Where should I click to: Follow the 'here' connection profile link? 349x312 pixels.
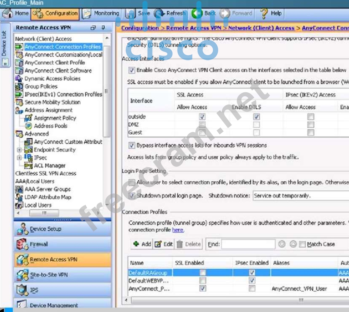pyautogui.click(x=178, y=230)
